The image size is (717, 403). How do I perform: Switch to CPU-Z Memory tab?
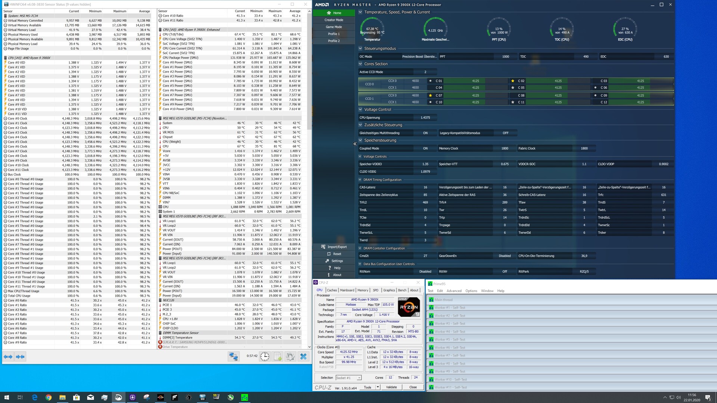(x=362, y=290)
